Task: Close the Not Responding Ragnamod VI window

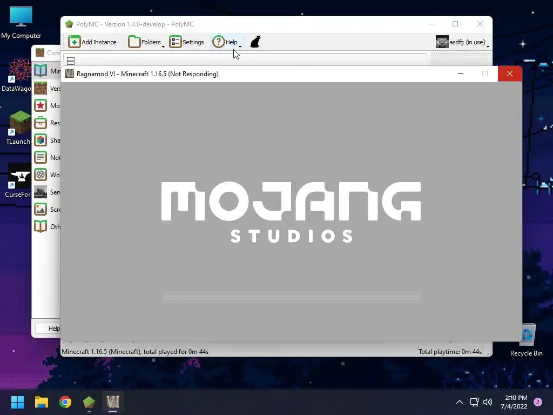Action: [510, 73]
